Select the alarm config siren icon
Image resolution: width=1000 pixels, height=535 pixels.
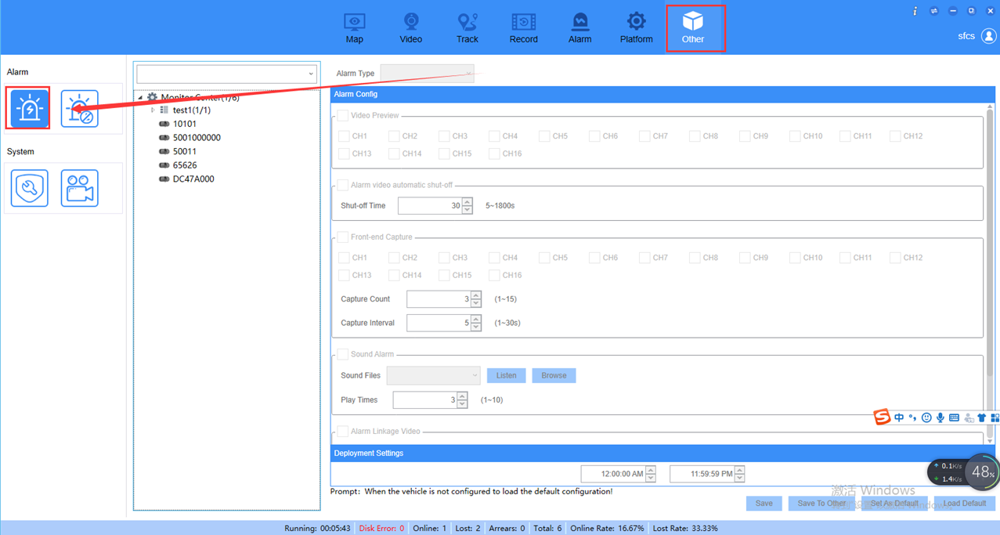coord(30,108)
